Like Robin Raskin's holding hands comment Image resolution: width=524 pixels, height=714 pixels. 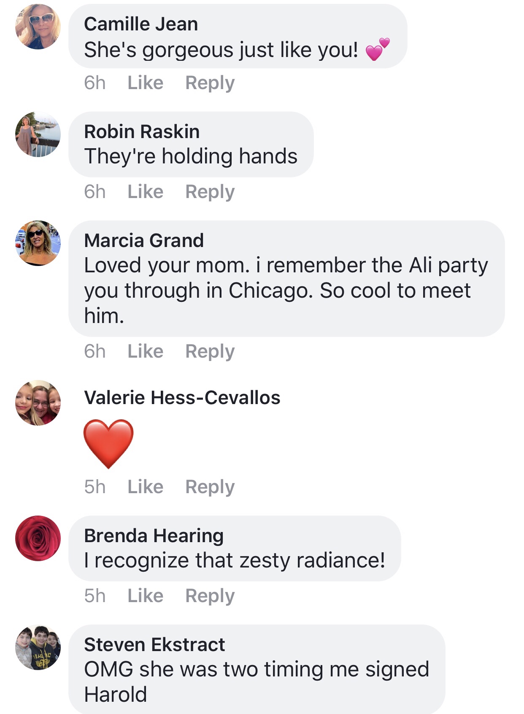click(145, 192)
